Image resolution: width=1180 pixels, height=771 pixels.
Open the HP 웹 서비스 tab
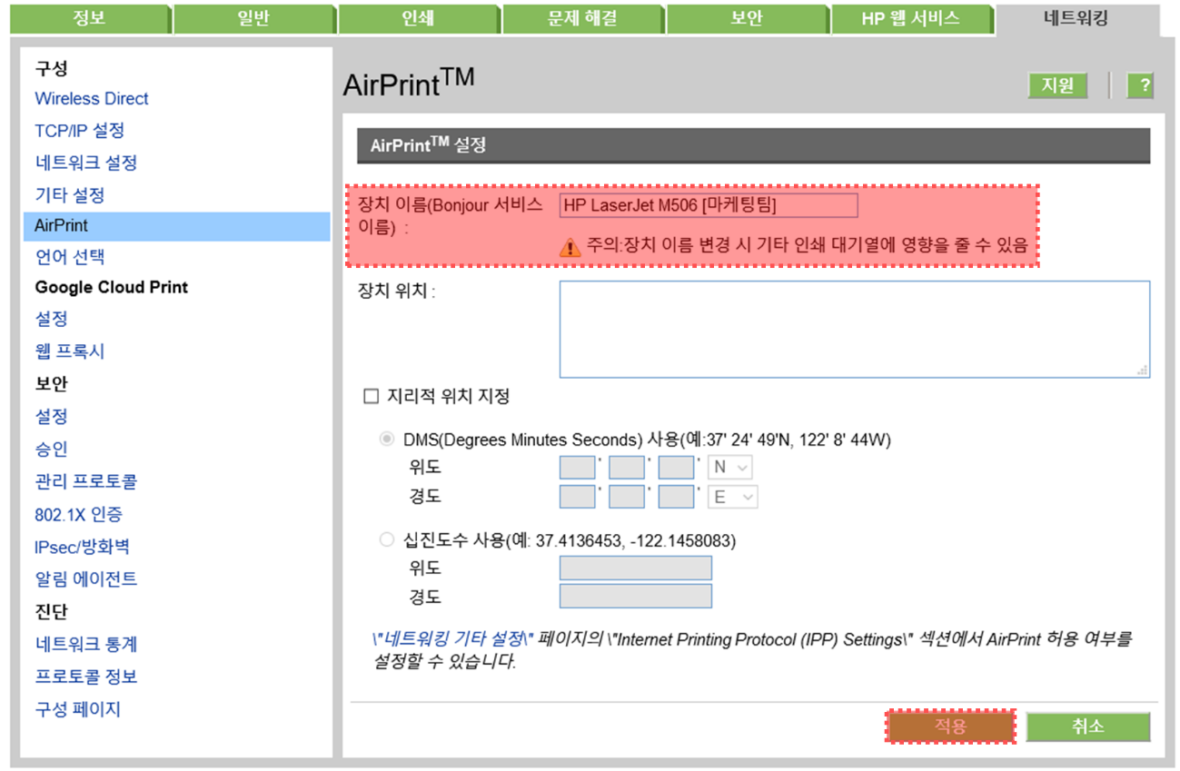[910, 18]
